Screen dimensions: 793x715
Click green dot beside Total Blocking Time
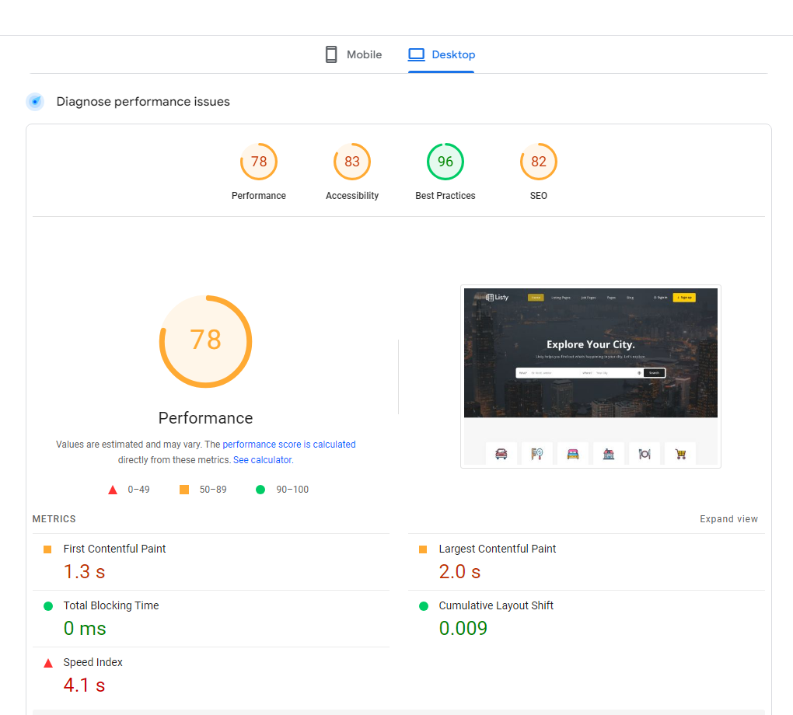[48, 606]
